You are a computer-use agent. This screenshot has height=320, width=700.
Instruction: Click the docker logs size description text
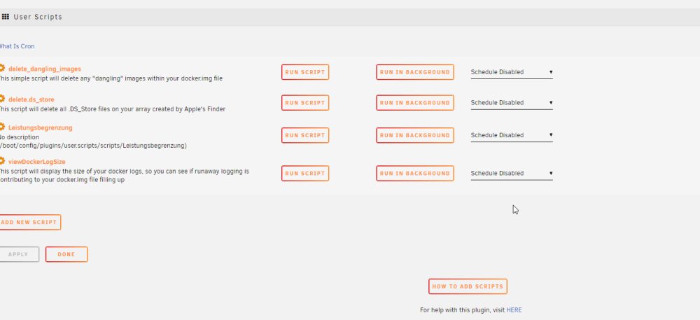pos(124,175)
